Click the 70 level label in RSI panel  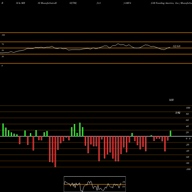(3, 44)
